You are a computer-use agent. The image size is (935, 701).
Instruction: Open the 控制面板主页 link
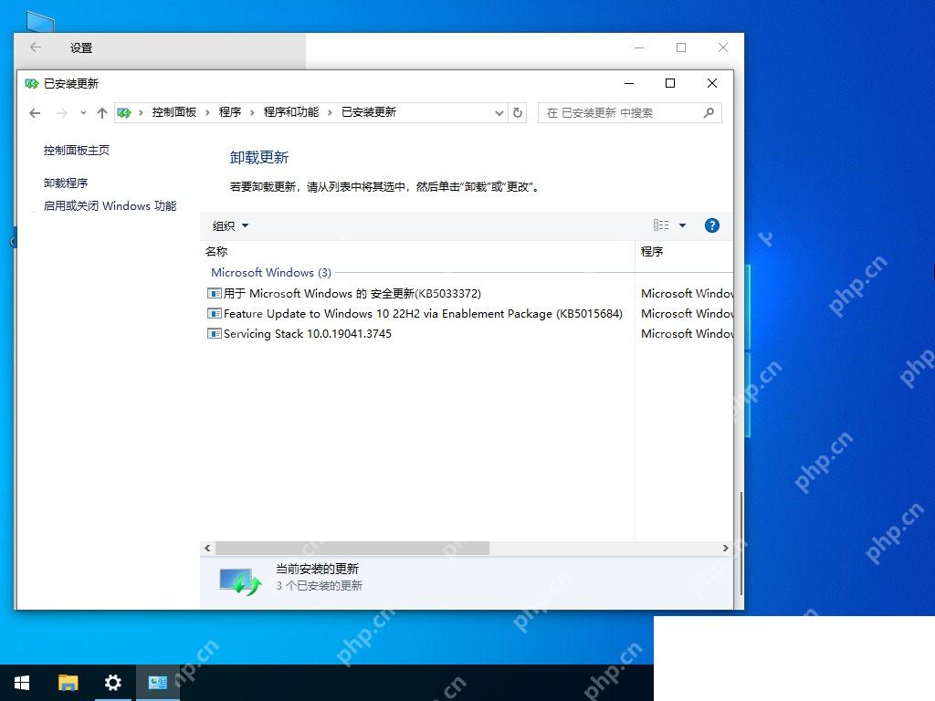click(x=77, y=151)
